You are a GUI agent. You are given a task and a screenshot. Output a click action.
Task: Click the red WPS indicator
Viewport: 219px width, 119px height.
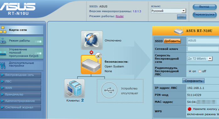(x=190, y=109)
